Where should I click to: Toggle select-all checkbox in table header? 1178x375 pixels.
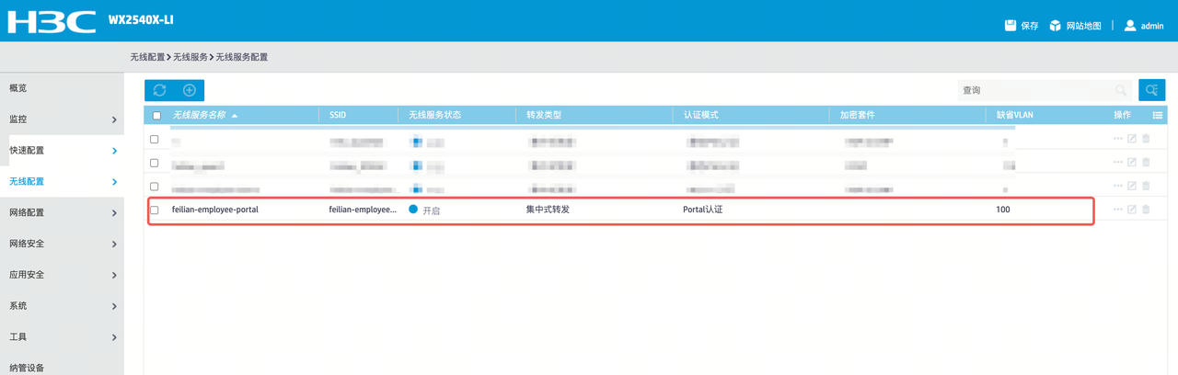156,116
